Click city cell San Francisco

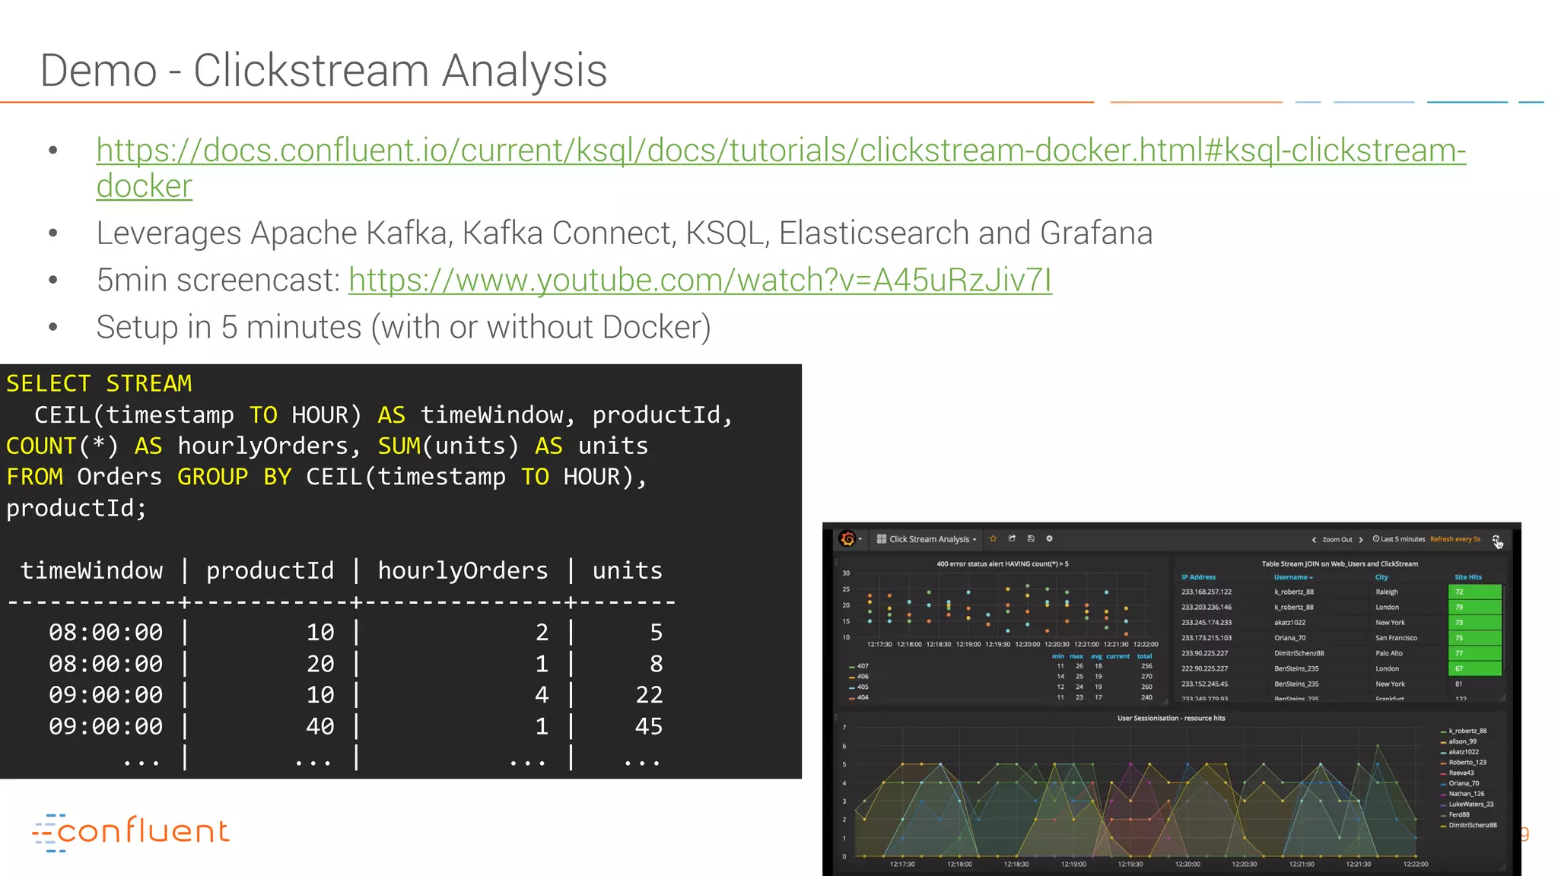(1396, 638)
